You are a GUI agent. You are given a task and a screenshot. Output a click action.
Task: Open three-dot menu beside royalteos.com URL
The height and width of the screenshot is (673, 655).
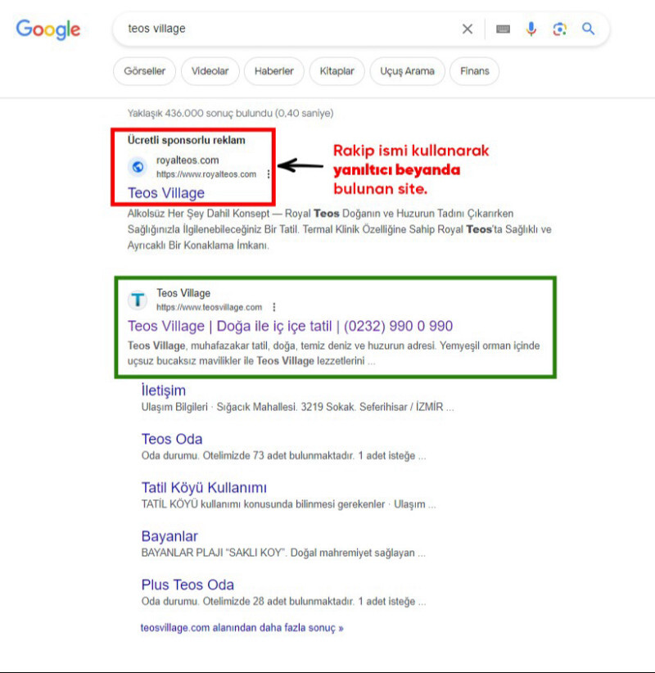tap(269, 174)
